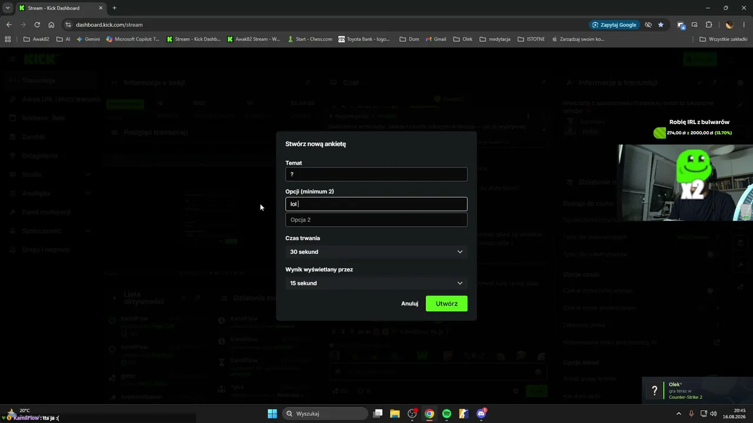Click the browser back arrow

(9, 25)
